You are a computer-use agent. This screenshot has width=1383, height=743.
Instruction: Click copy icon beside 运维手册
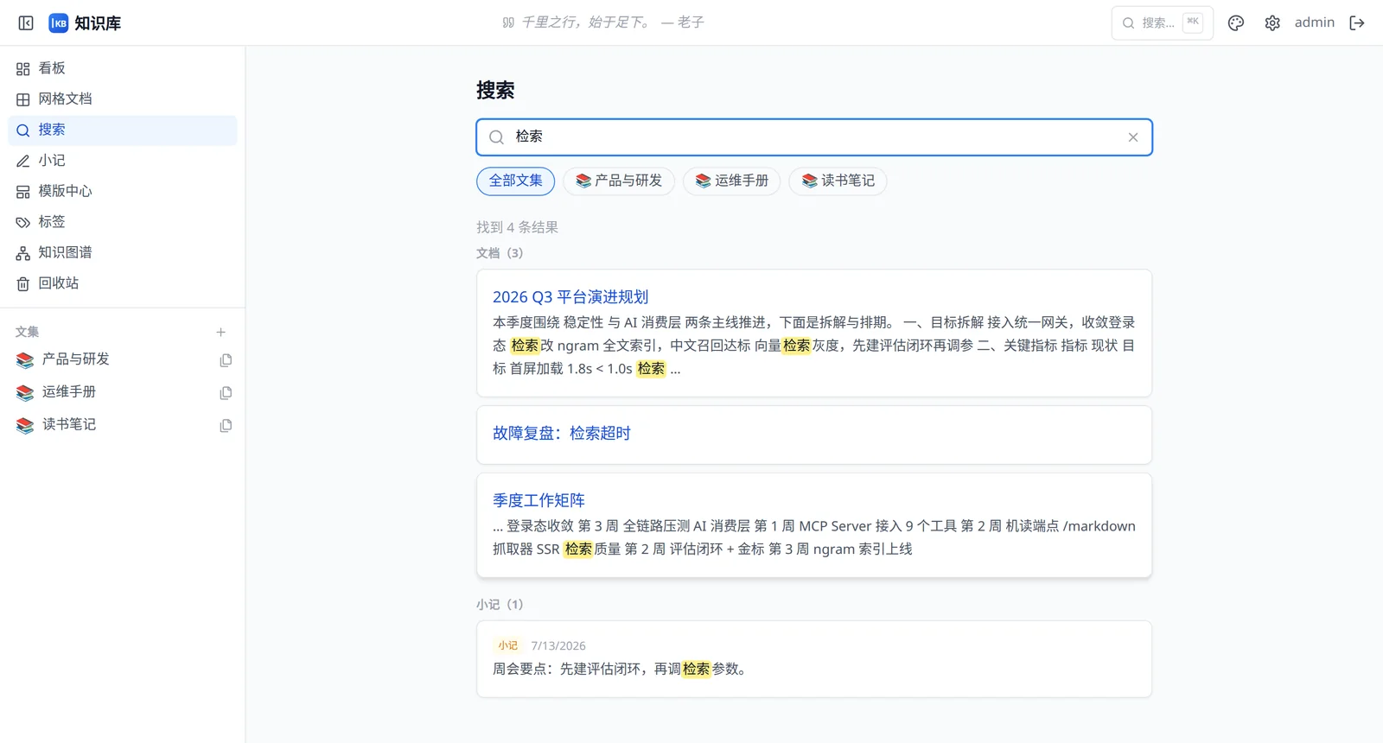(226, 393)
